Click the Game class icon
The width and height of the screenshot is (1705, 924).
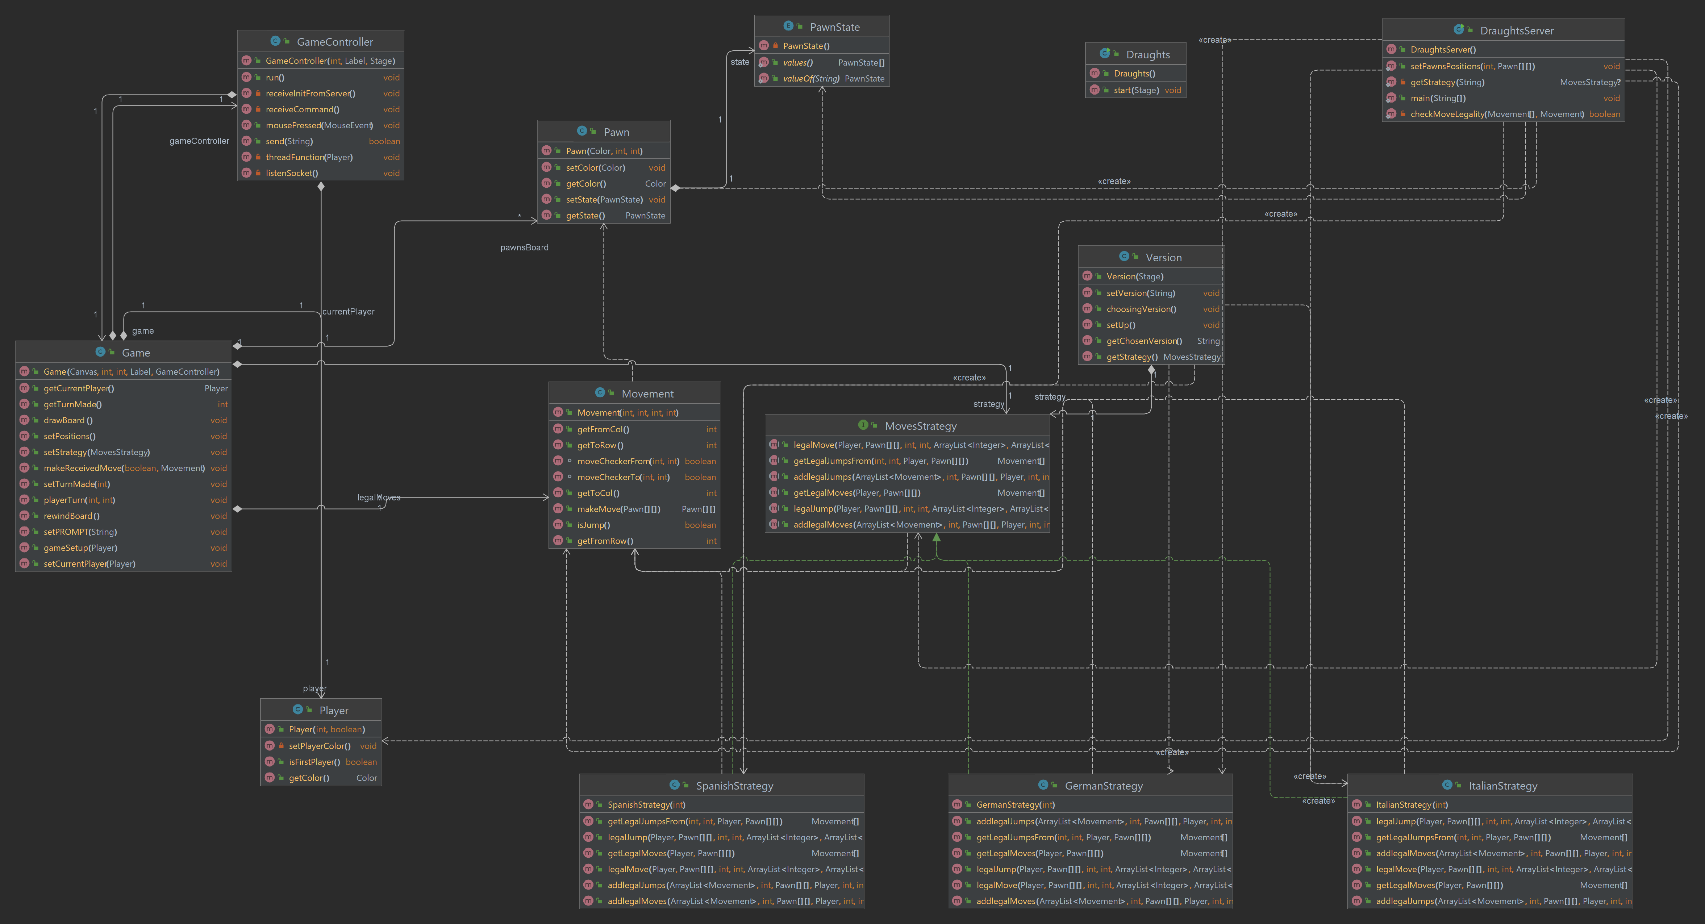(x=101, y=351)
